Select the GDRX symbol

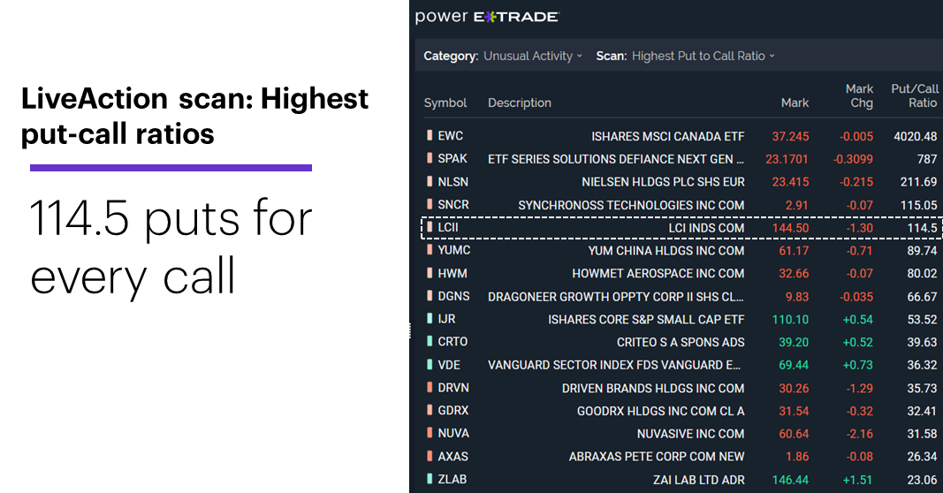[x=452, y=411]
